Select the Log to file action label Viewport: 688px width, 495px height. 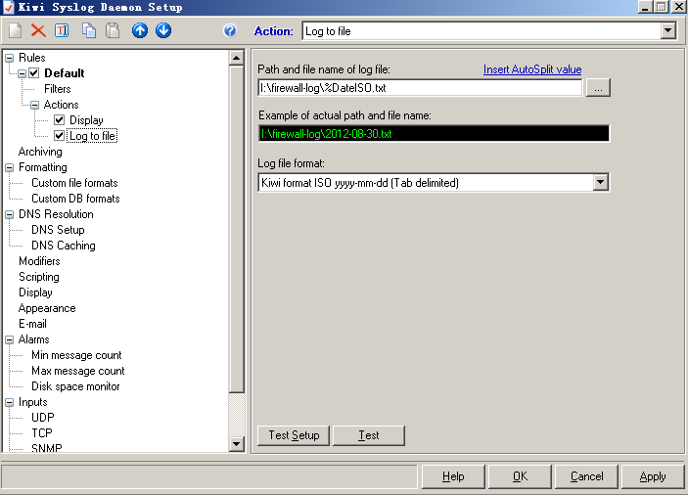[93, 136]
